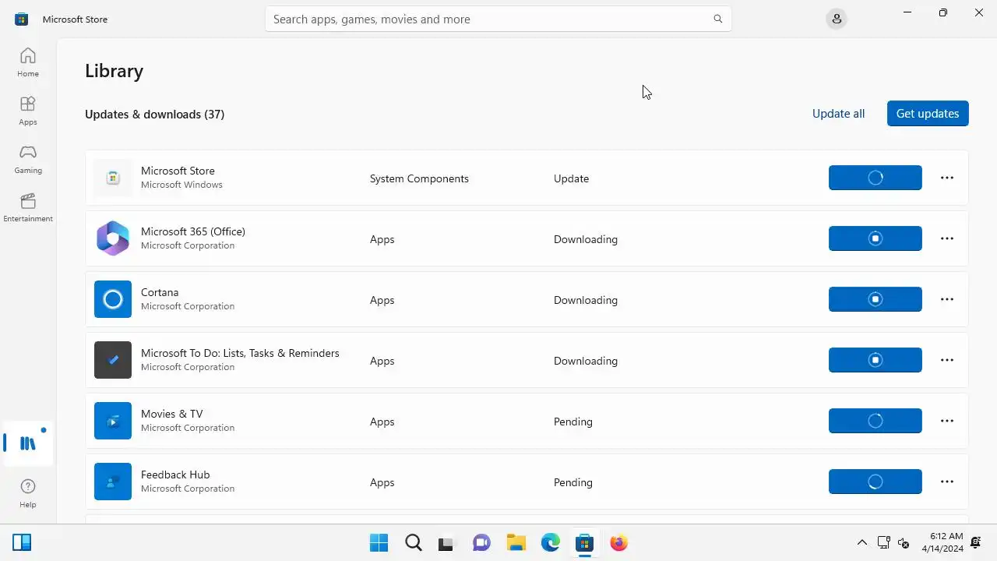
Task: Open Task View from taskbar
Action: pos(446,543)
